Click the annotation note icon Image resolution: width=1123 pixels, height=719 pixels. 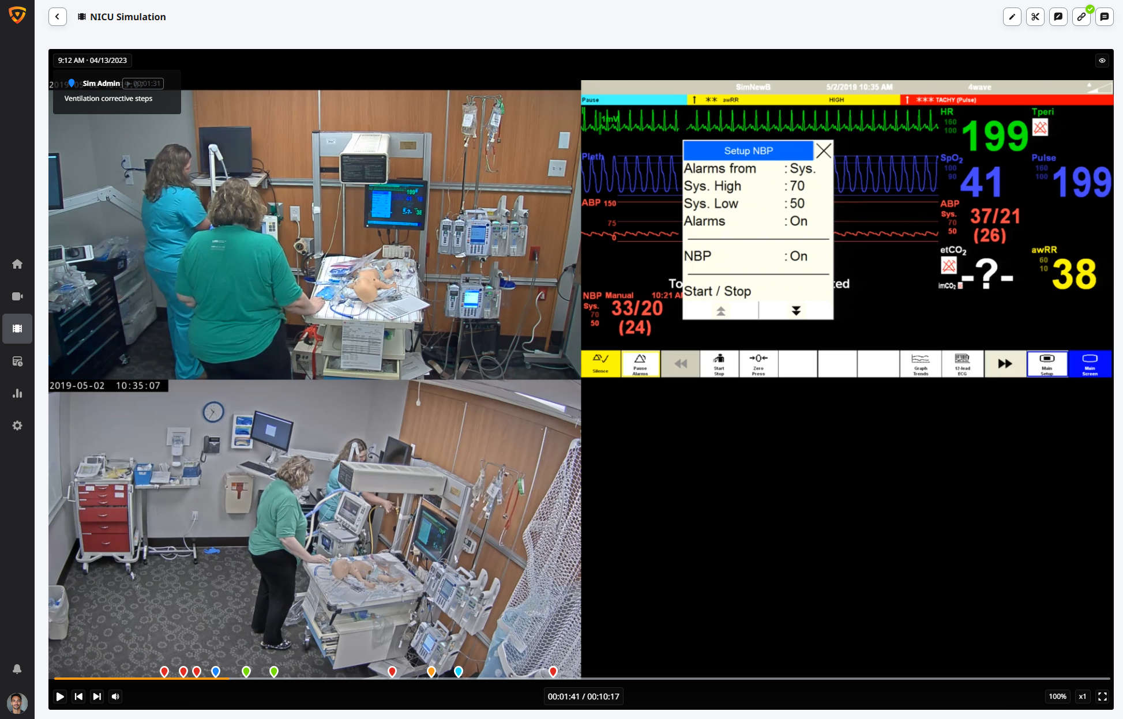pos(1058,17)
